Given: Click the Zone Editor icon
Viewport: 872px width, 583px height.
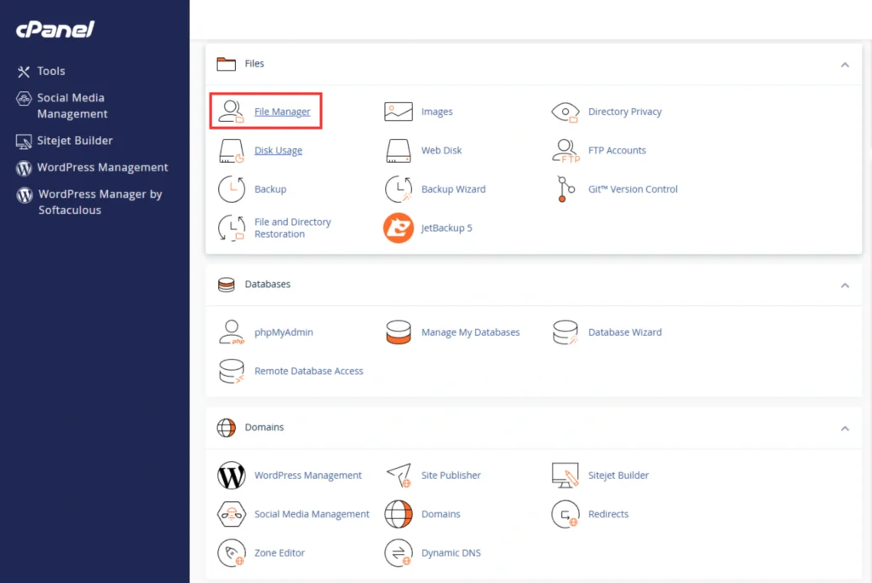Looking at the screenshot, I should (x=232, y=553).
